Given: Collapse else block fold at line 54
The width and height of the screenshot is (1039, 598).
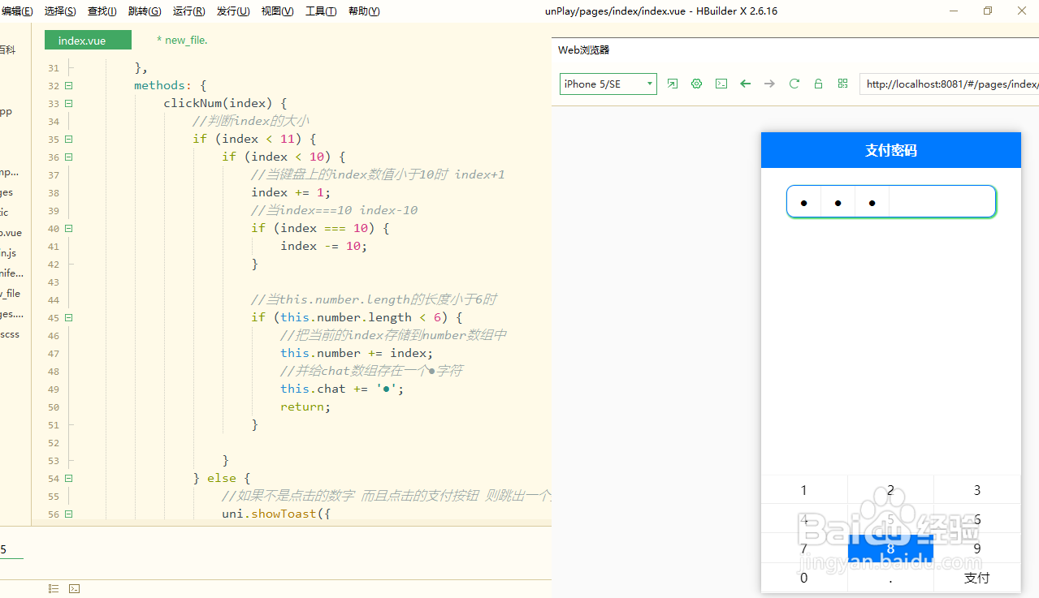Looking at the screenshot, I should pos(68,478).
